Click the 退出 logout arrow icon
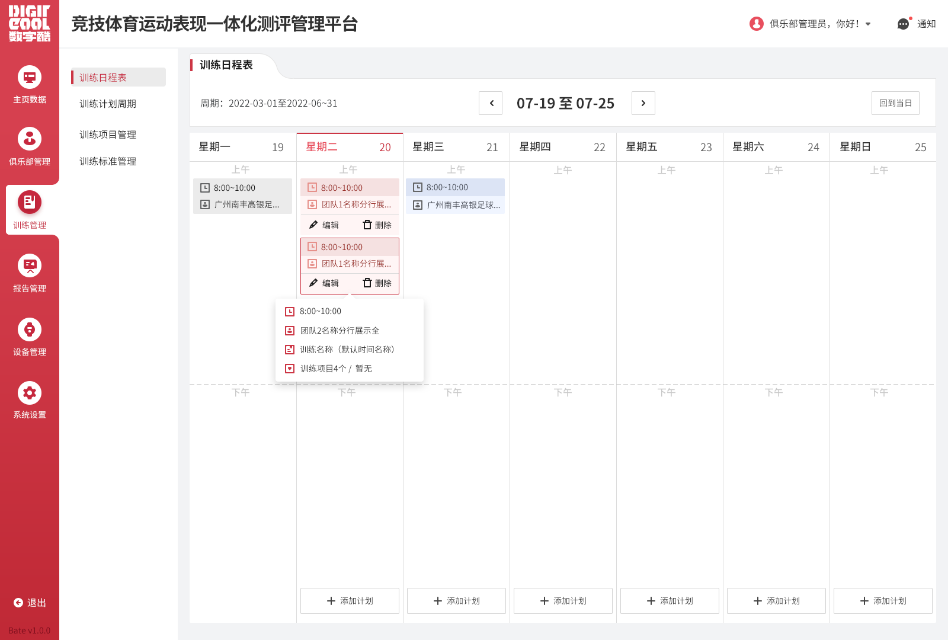The width and height of the screenshot is (948, 640). [18, 603]
